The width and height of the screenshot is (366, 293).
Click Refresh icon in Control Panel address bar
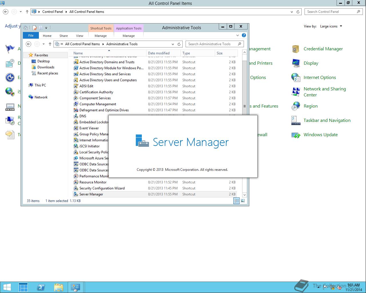[298, 12]
